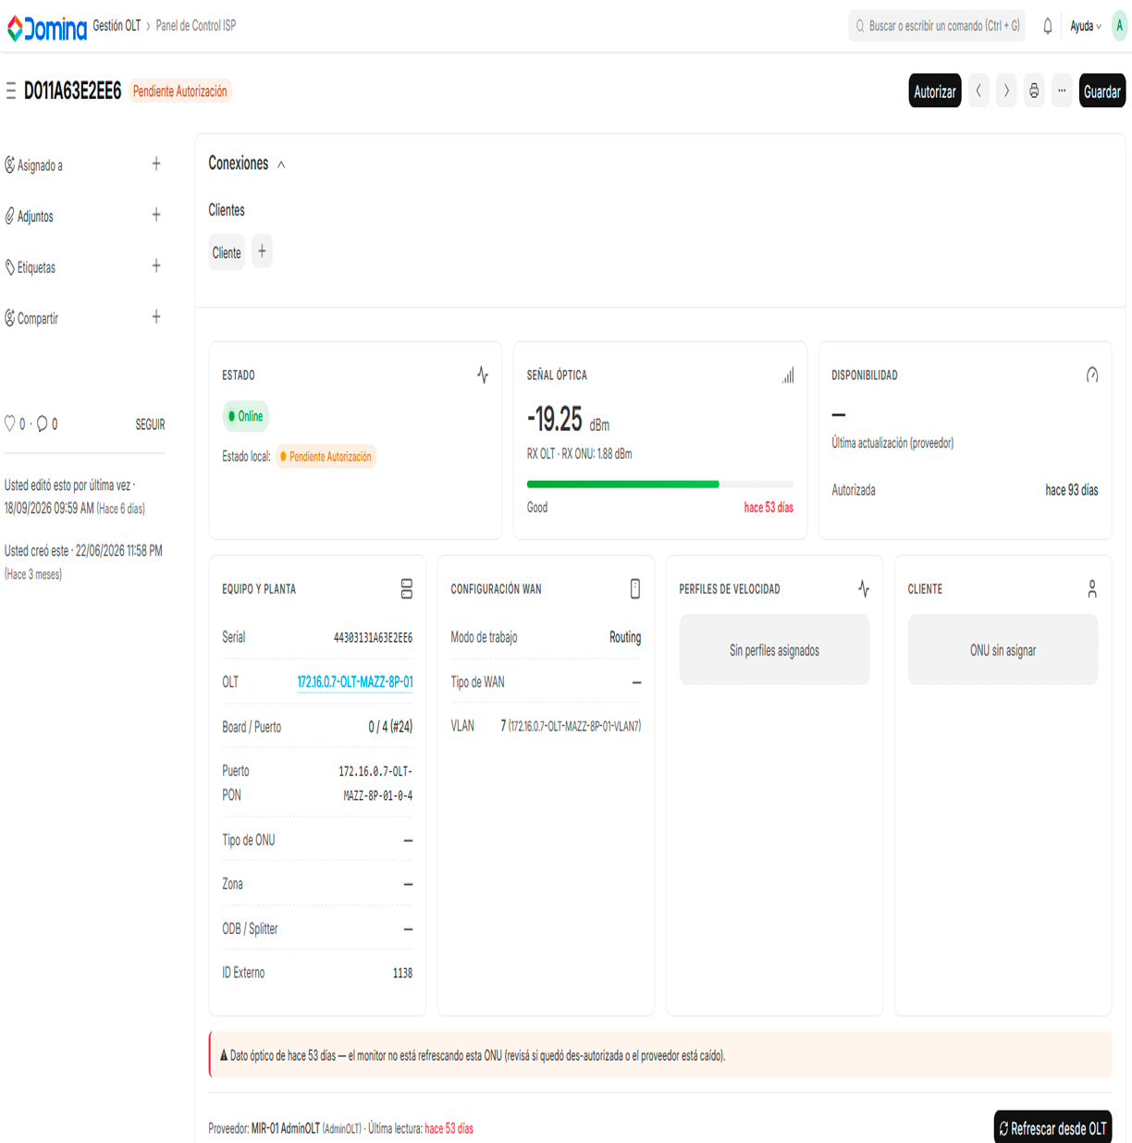Click Refrescar desde OLT button

click(1052, 1128)
